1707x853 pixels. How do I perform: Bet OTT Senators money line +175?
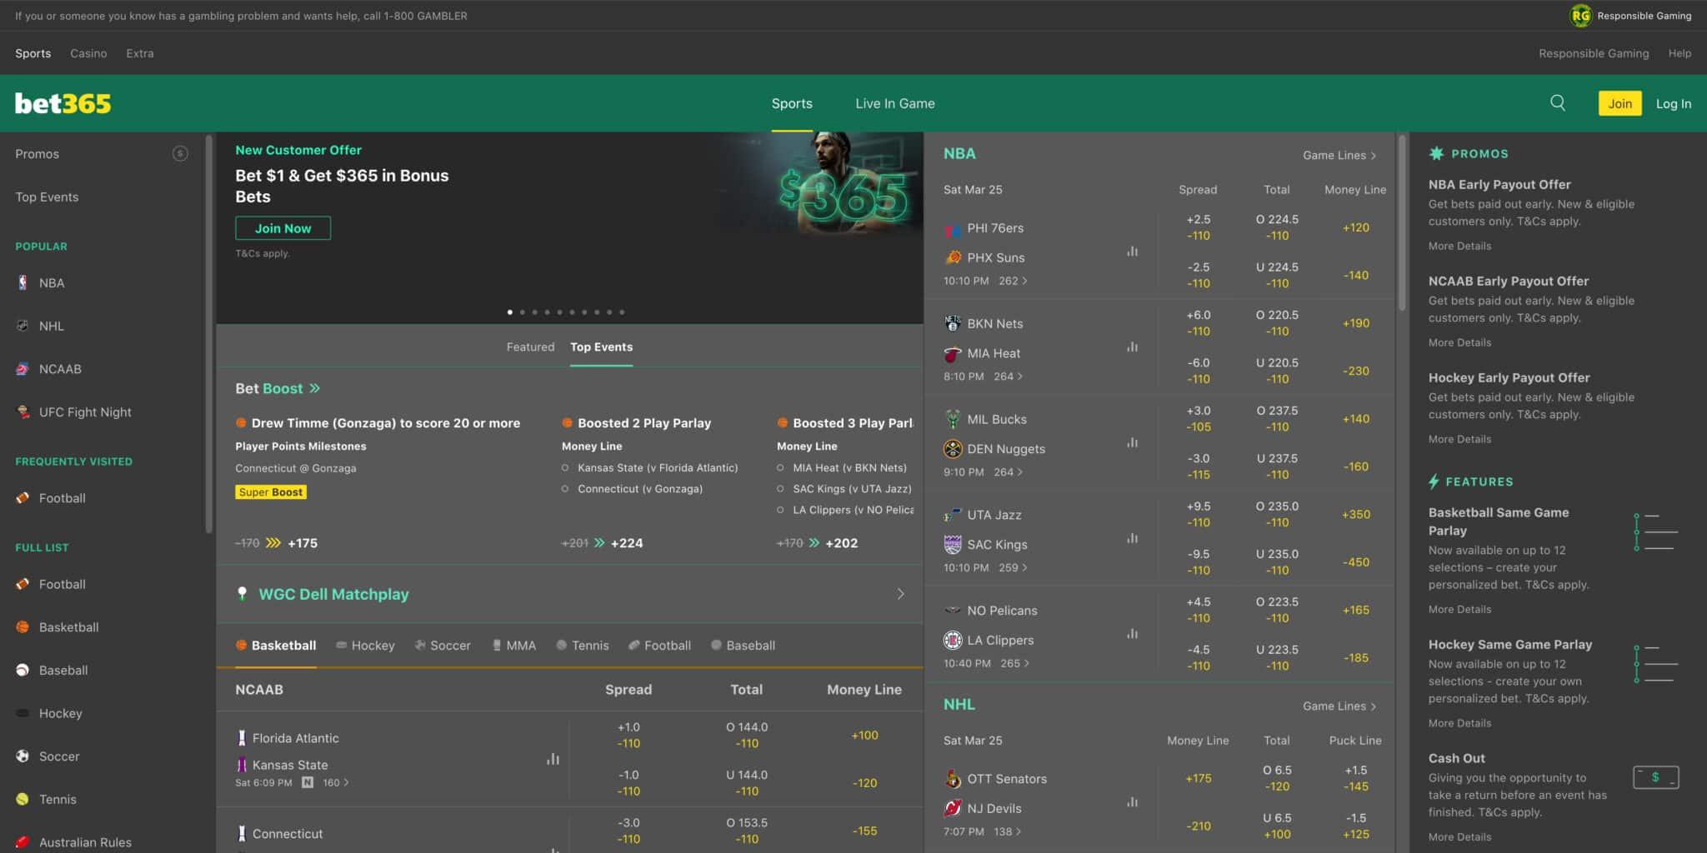pyautogui.click(x=1198, y=778)
